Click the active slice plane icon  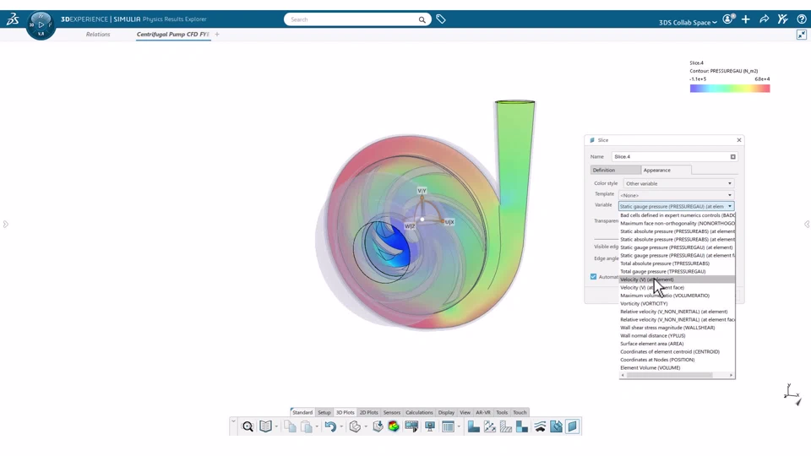572,426
